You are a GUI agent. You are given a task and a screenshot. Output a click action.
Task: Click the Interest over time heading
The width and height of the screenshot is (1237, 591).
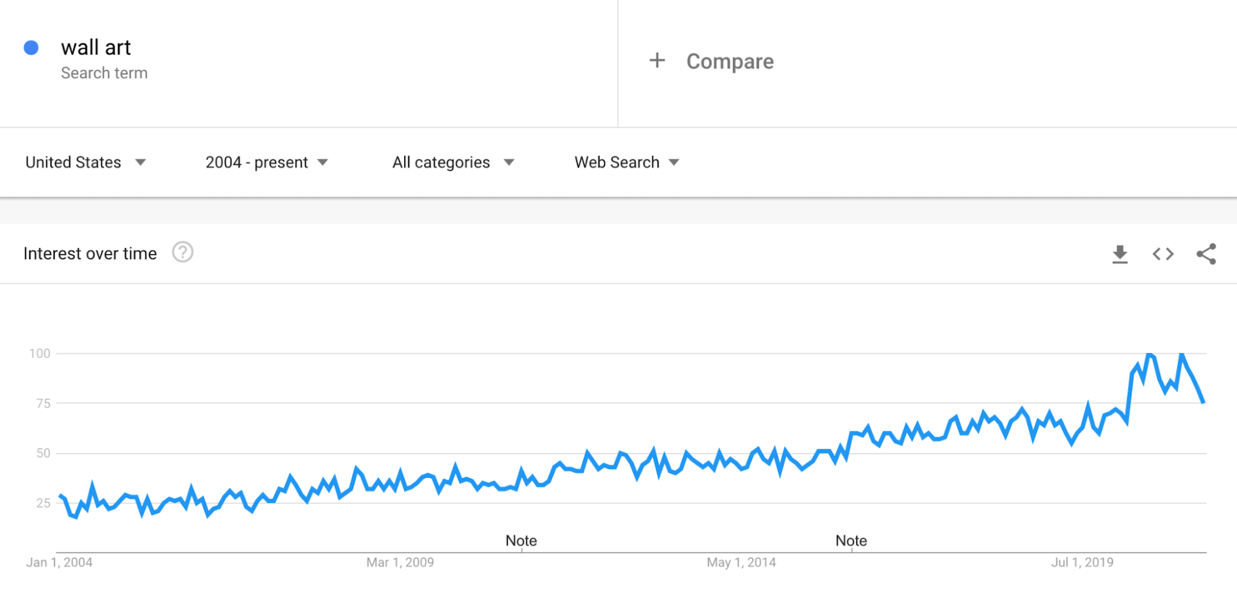click(x=90, y=253)
